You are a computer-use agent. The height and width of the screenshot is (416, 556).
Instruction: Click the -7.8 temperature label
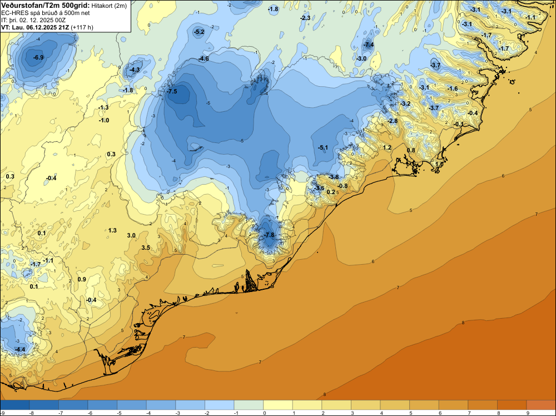click(x=270, y=235)
